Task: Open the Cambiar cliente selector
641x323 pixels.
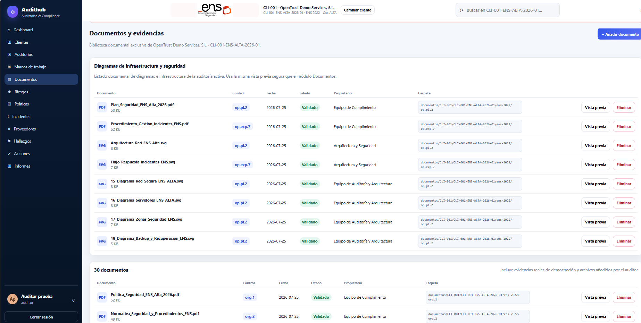Action: [358, 10]
